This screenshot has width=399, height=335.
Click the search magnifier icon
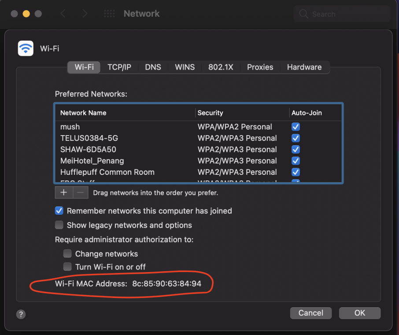(x=304, y=14)
